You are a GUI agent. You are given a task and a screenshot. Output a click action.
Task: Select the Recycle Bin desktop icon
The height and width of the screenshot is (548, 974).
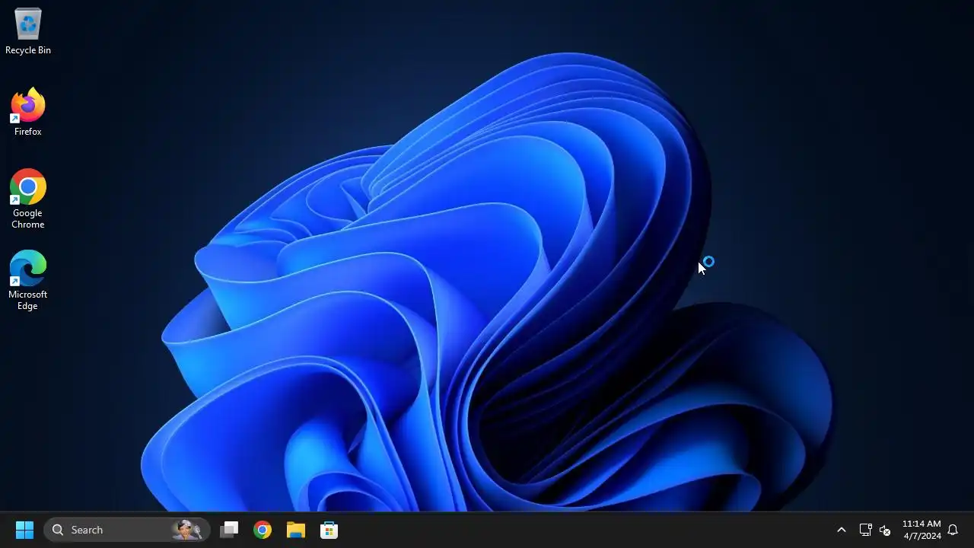pyautogui.click(x=28, y=31)
